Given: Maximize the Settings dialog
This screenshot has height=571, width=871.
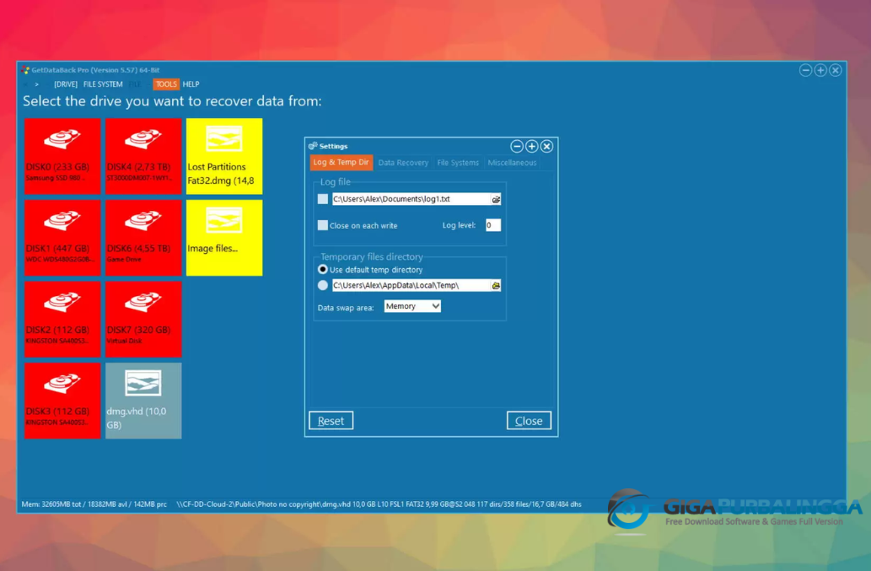Looking at the screenshot, I should point(531,146).
